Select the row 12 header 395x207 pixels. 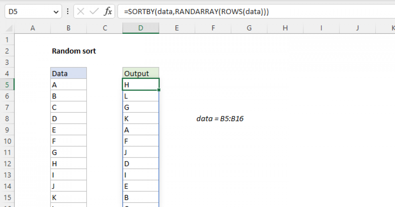tap(7, 163)
